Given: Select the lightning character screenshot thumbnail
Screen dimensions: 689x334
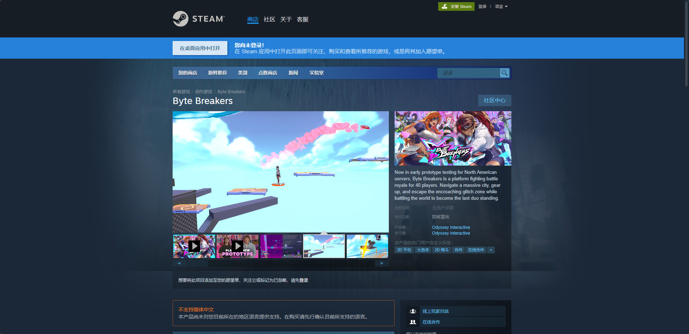Looking at the screenshot, I should click(x=367, y=246).
